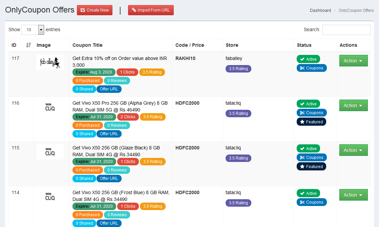
Task: Open the Dashboard breadcrumb link
Action: (x=320, y=11)
